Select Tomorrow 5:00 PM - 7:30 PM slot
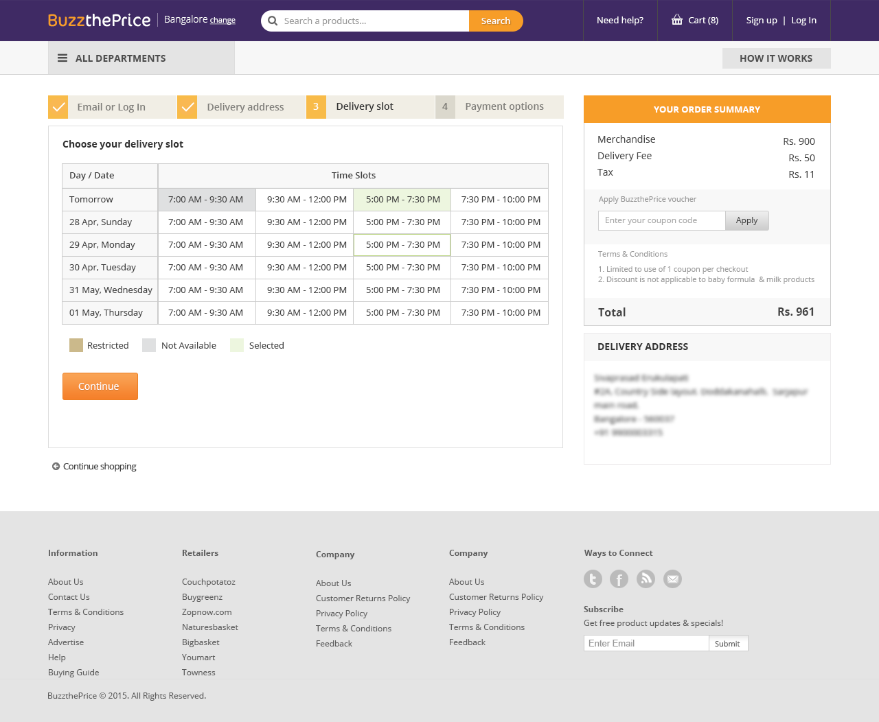The image size is (879, 722). coord(402,200)
